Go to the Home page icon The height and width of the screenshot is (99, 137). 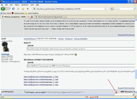[23, 9]
